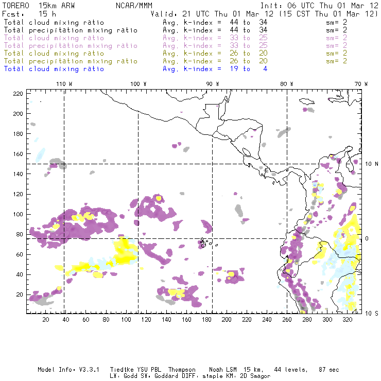The image size is (381, 381).
Task: Select the '44 levels,' text
Action: pyautogui.click(x=291, y=370)
